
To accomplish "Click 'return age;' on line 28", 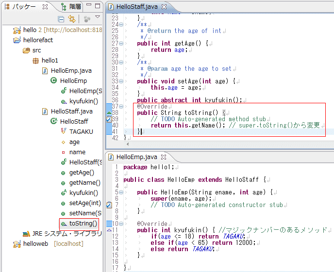I will [x=169, y=50].
